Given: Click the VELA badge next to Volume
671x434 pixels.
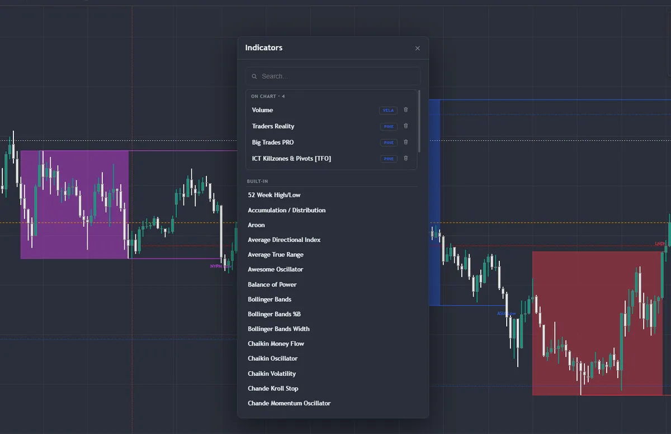Looking at the screenshot, I should [388, 111].
